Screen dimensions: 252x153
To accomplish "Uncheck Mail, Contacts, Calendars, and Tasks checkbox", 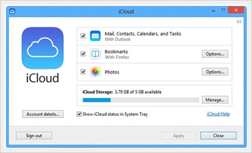I will pyautogui.click(x=83, y=36).
